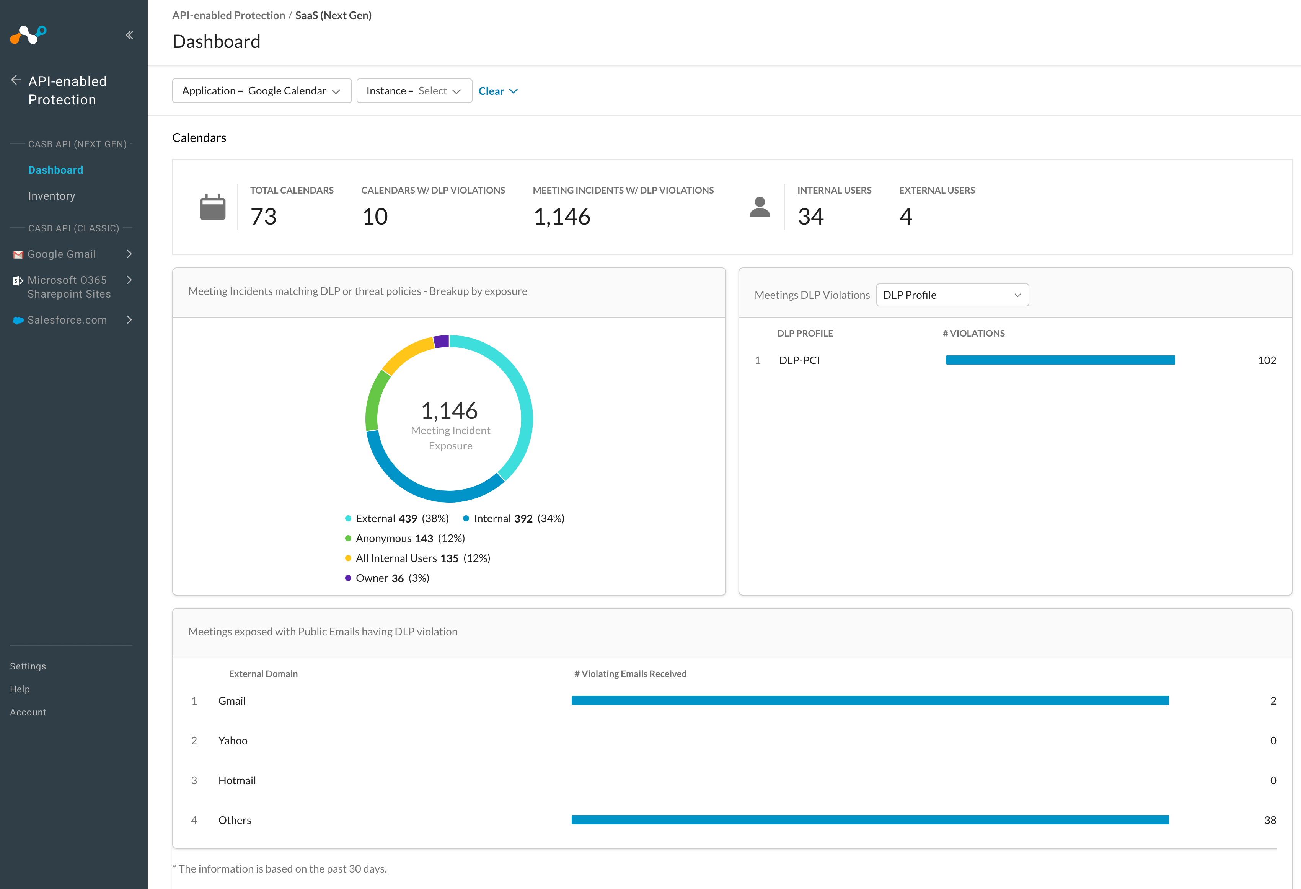Viewport: 1301px width, 889px height.
Task: Open the Dashboard menu item
Action: [55, 169]
